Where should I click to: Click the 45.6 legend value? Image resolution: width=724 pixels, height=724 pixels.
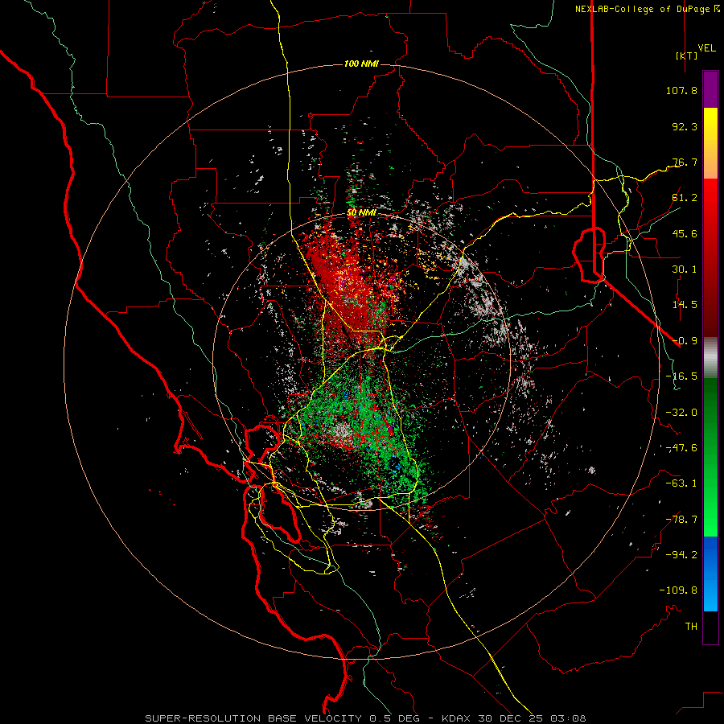tap(685, 233)
